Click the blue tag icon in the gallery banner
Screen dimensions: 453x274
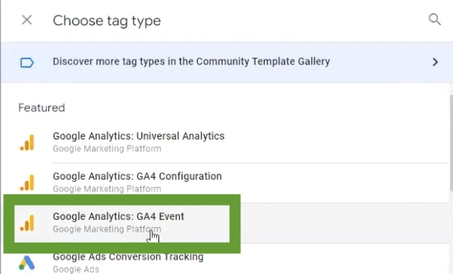coord(27,62)
